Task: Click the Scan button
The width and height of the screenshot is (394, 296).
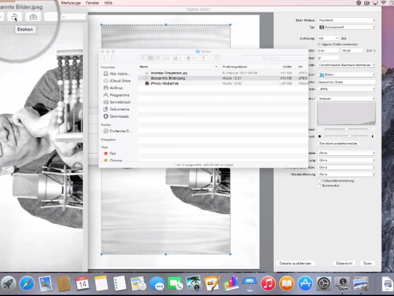Action: click(x=367, y=263)
